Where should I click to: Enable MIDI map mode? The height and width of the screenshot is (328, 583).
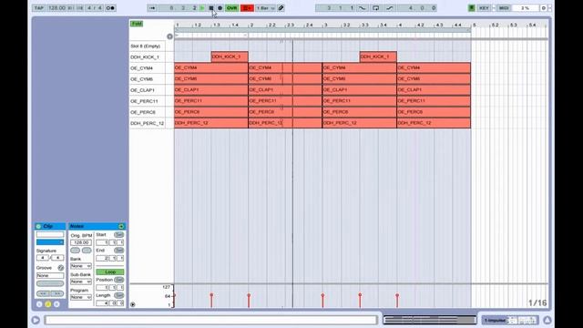tap(504, 8)
